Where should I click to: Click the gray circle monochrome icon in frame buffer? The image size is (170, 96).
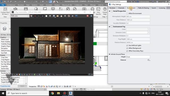click(x=50, y=16)
